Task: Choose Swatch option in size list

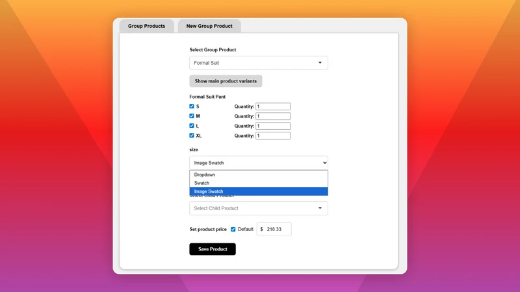Action: (x=258, y=183)
